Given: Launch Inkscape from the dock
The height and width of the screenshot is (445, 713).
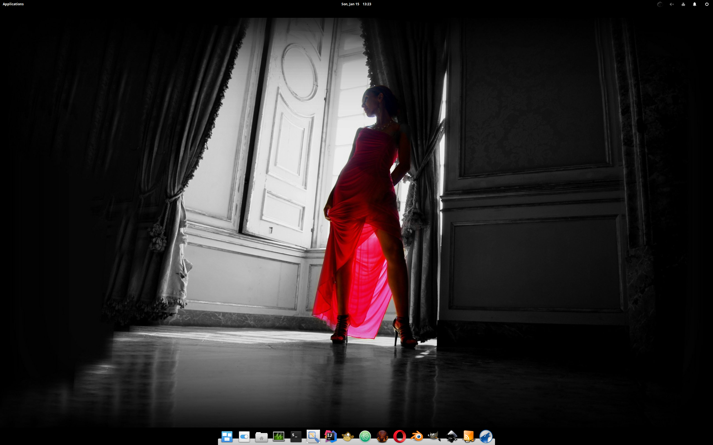Looking at the screenshot, I should (x=451, y=436).
